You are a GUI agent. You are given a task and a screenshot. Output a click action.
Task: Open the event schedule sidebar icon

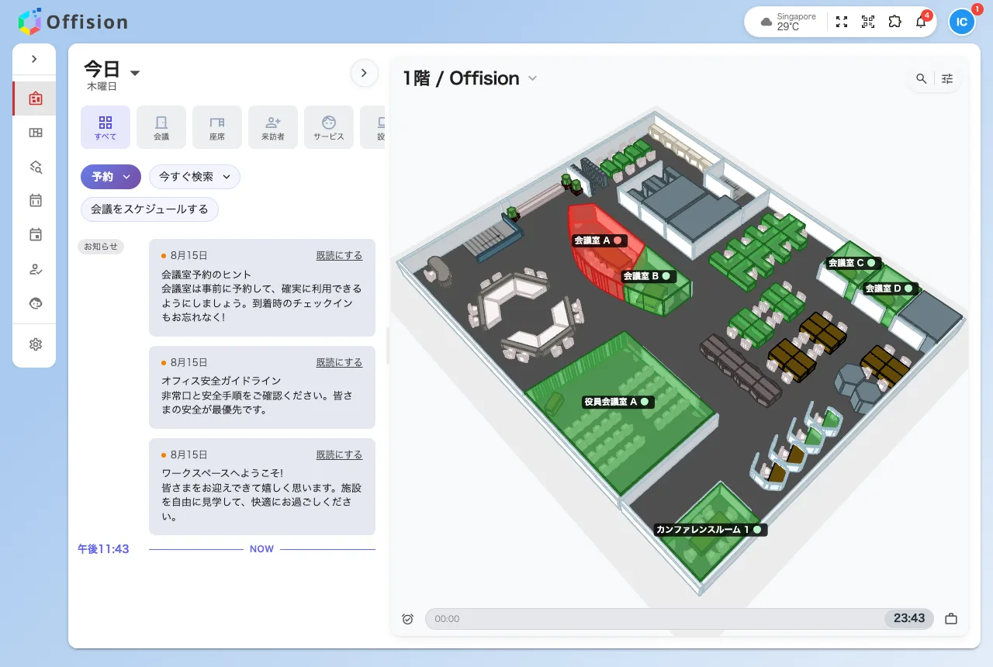coord(35,235)
